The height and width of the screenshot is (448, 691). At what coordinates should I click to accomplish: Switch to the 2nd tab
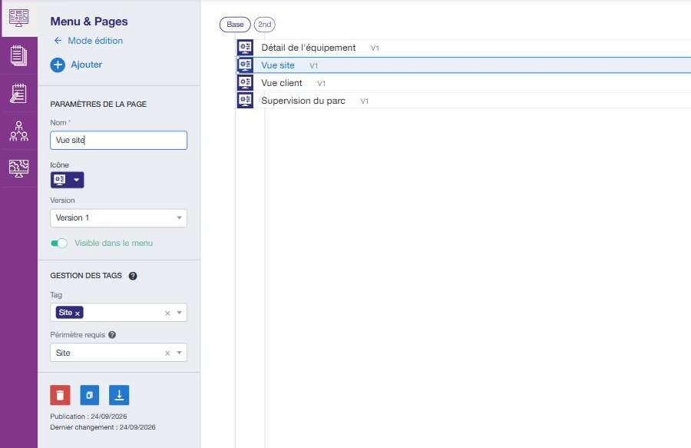coord(264,25)
